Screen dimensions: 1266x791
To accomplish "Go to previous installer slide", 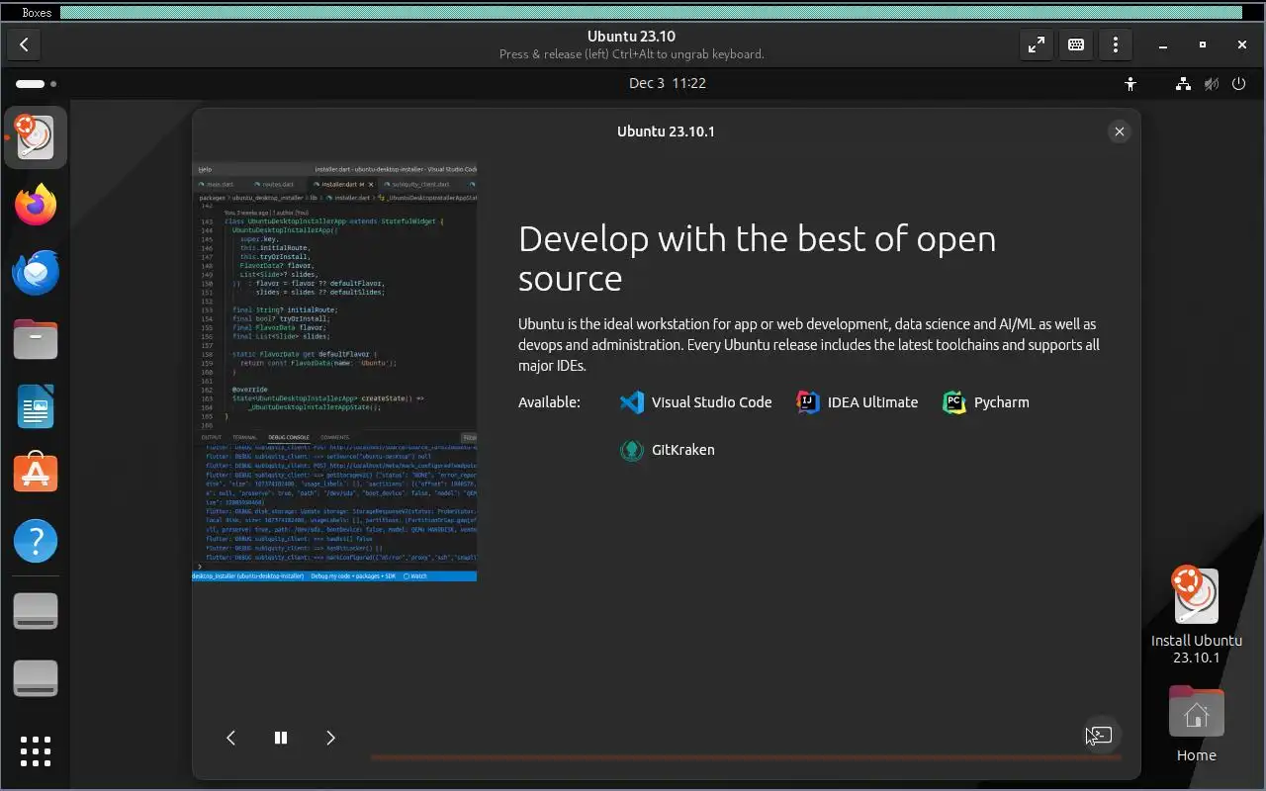I will (230, 738).
